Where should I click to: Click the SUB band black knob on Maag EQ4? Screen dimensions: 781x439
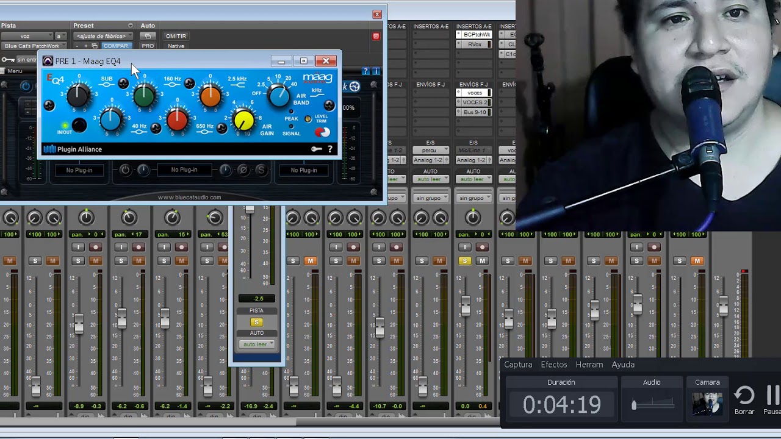(x=77, y=95)
